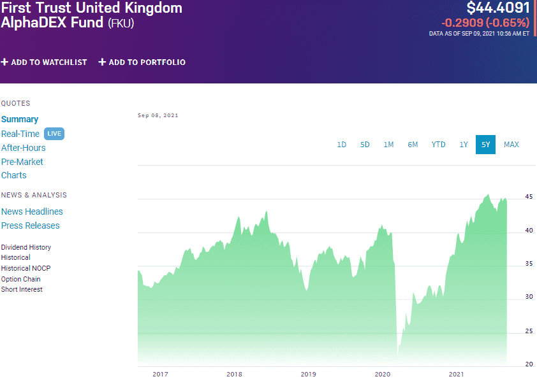Open the Option Chain page
This screenshot has height=379, width=537.
(20, 279)
